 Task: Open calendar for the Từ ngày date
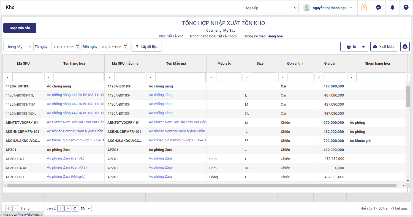pos(78,47)
